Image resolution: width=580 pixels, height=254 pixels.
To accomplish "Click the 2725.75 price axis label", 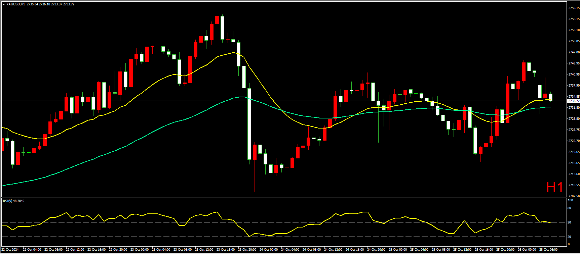I will pos(574,130).
